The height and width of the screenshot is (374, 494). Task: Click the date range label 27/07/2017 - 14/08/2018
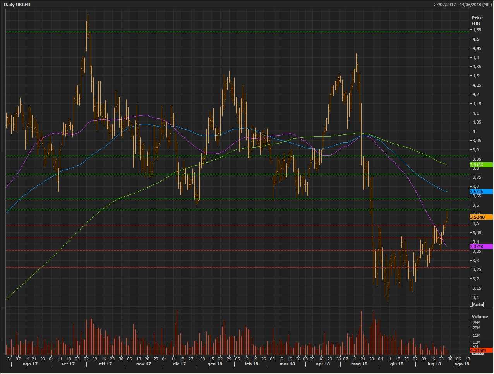click(463, 5)
